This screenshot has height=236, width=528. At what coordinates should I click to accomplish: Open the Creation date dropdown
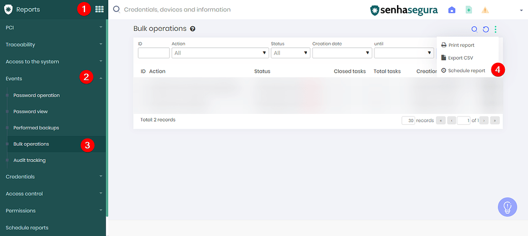click(342, 53)
